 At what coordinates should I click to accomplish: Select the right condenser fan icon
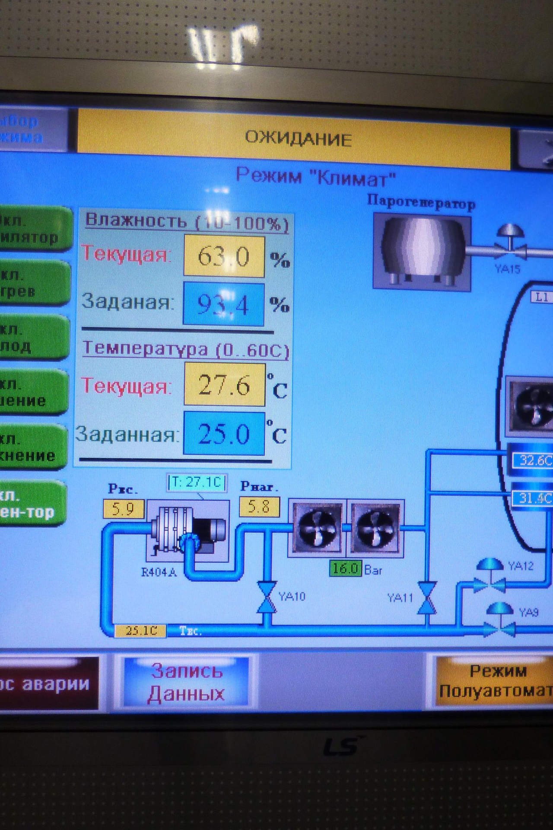coord(375,527)
